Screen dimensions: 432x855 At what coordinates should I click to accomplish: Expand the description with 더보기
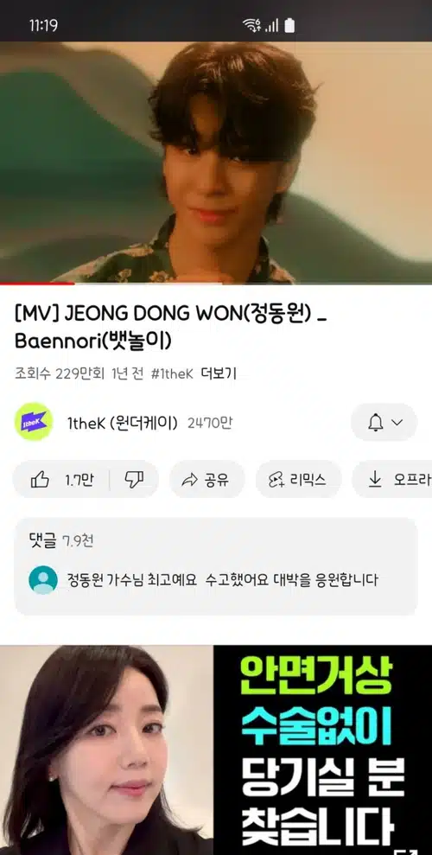(219, 374)
